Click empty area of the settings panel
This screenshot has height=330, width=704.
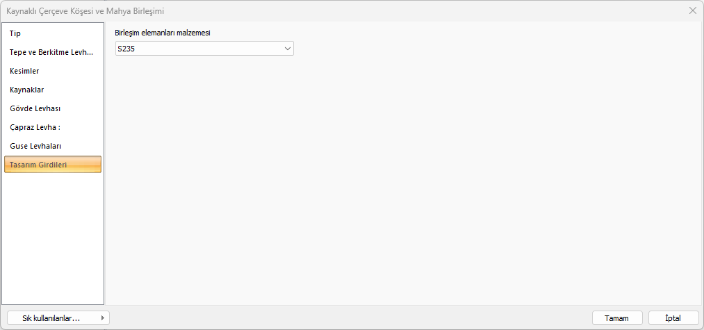tap(403, 181)
